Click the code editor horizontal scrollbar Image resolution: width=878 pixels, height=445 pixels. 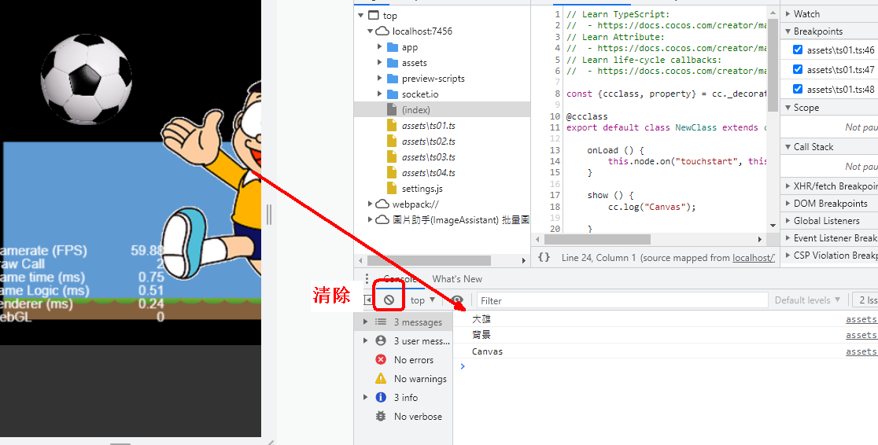pyautogui.click(x=597, y=239)
